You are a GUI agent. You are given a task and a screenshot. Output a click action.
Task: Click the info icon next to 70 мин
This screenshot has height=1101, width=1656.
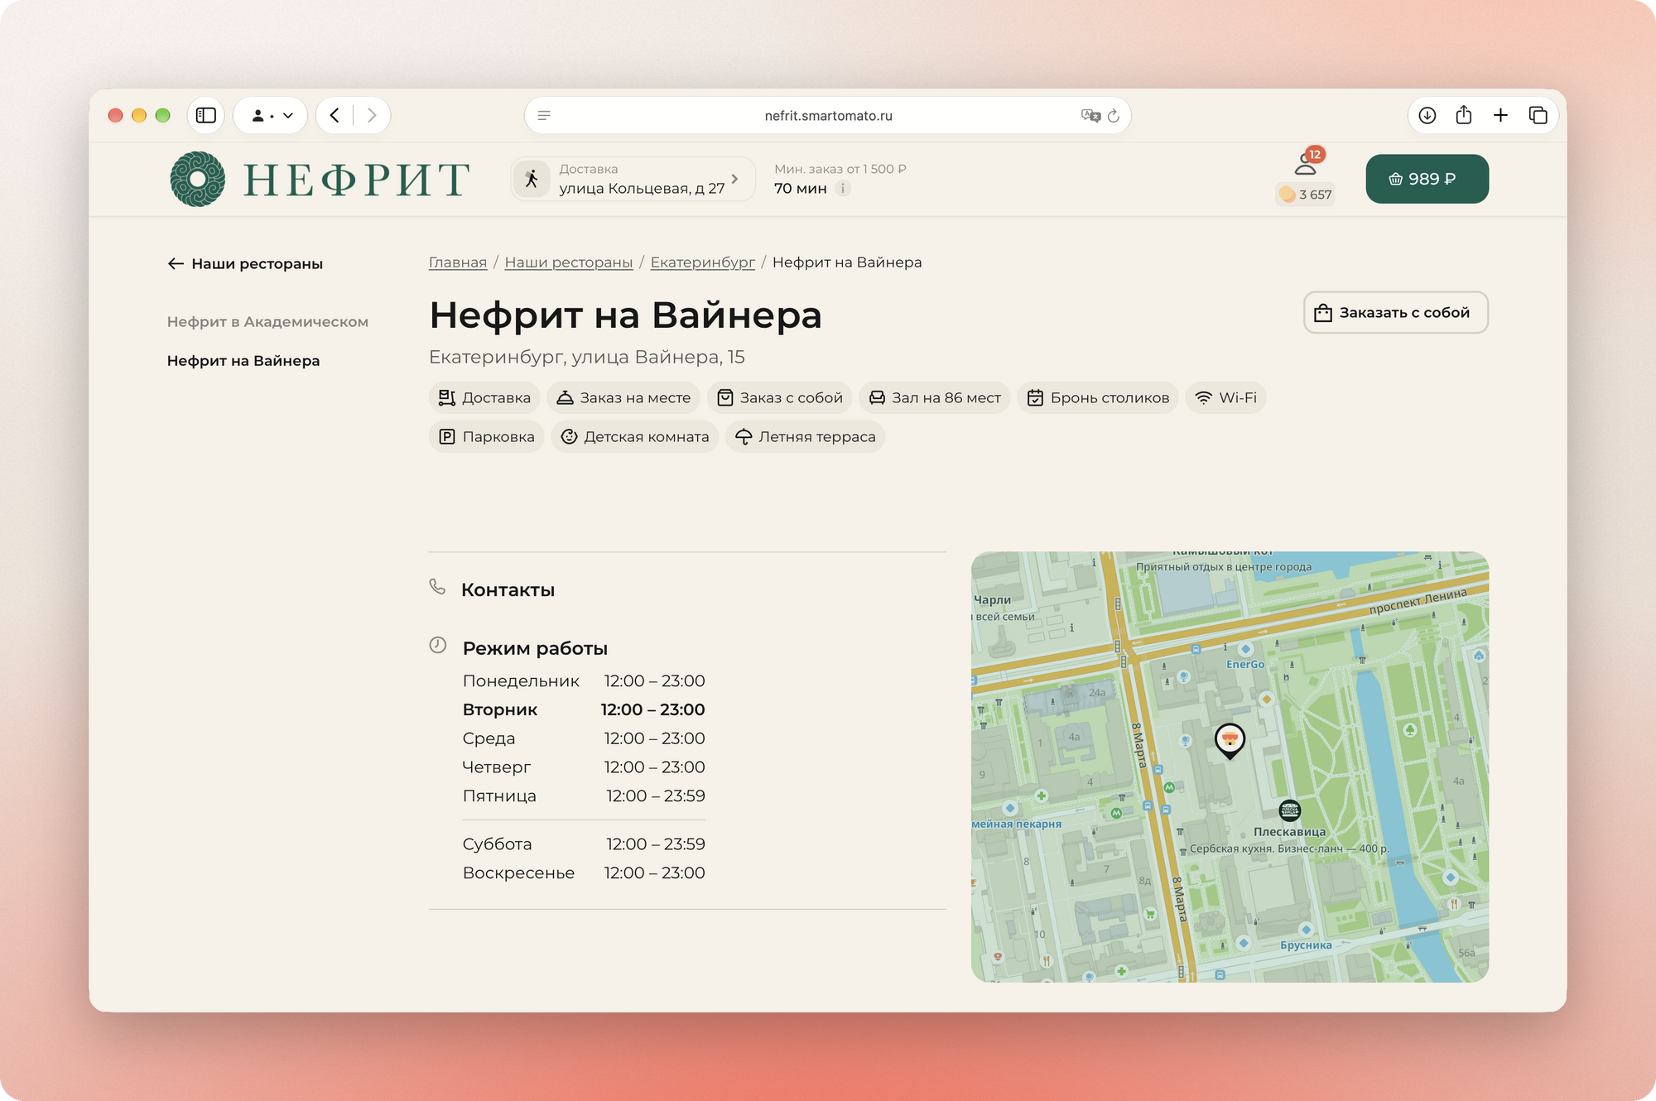click(843, 188)
